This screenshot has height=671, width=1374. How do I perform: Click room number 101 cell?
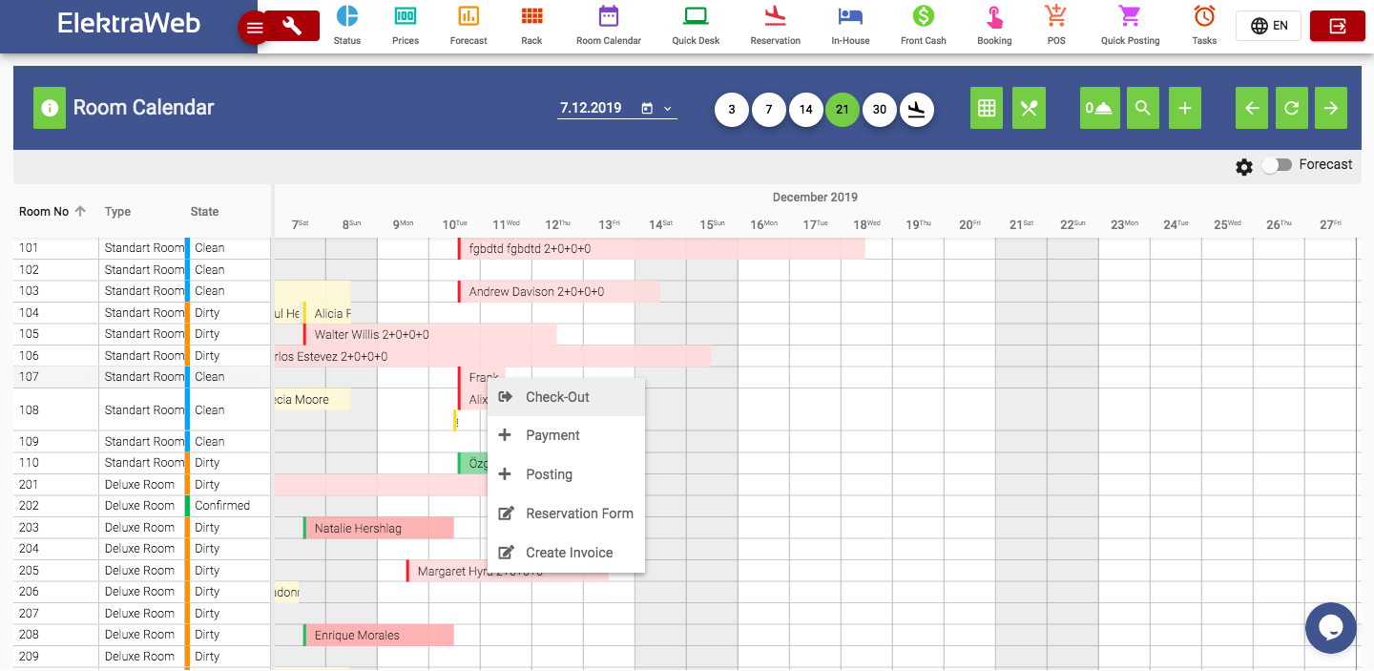click(x=56, y=248)
